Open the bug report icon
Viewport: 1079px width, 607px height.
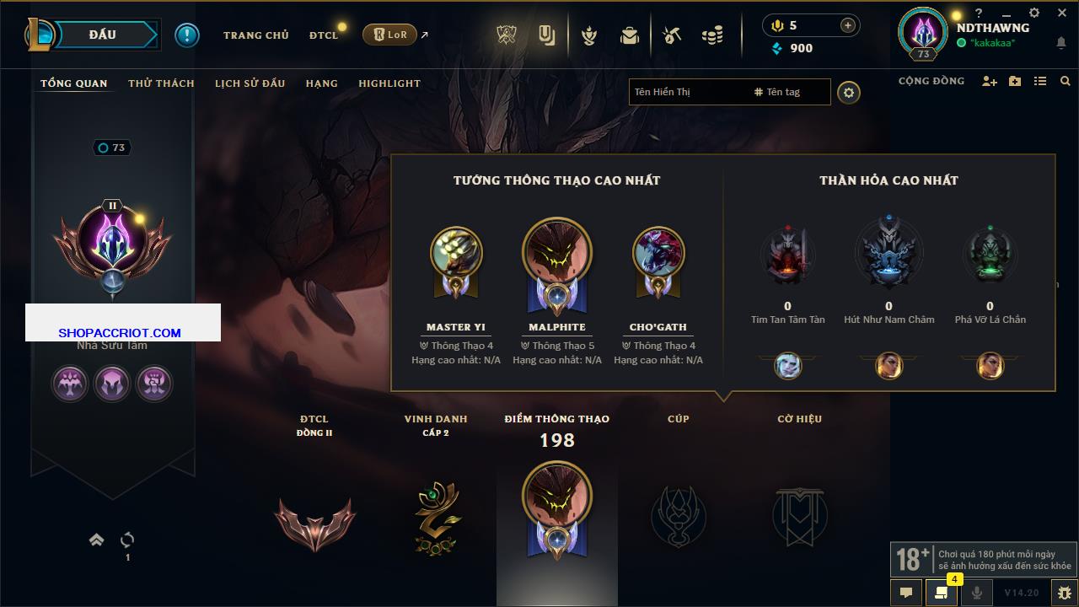click(x=1064, y=593)
